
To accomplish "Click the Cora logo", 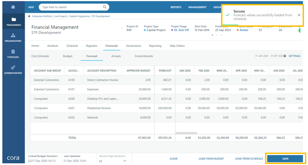I will tap(13, 158).
